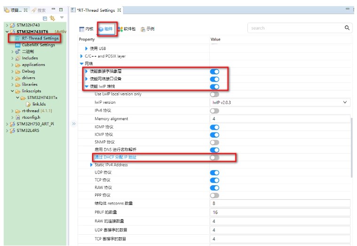
Task: Select STM32L4R5 project
Action: [x=24, y=131]
